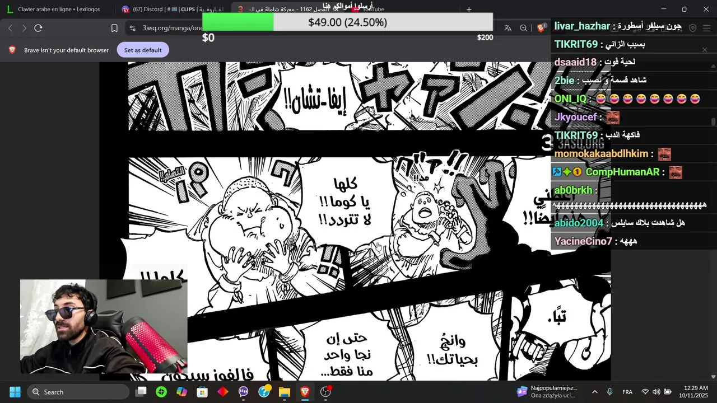
Task: Open the Brave main menu
Action: [x=706, y=28]
